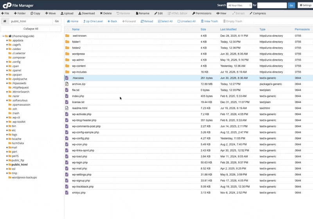Image resolution: width=313 pixels, height=219 pixels.
Task: Click the View toolbar button
Action: click(221, 13)
